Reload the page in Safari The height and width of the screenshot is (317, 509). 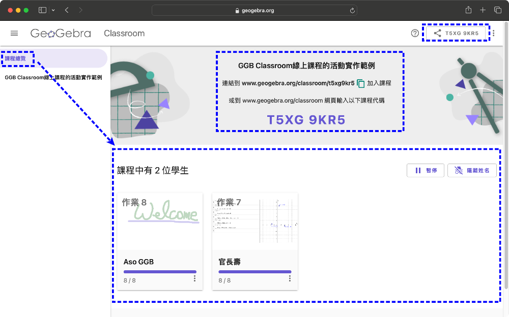352,10
